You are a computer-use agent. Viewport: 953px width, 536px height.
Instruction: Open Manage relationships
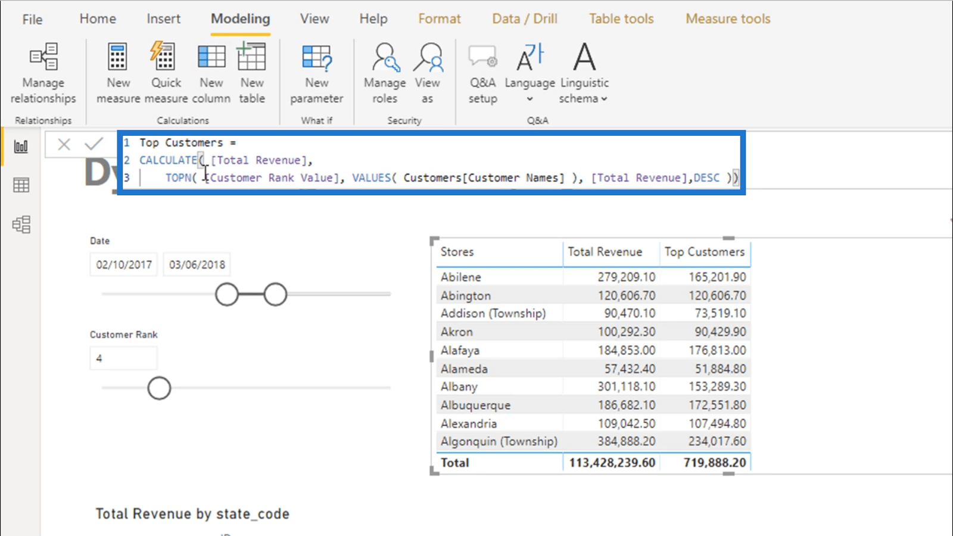pyautogui.click(x=43, y=74)
